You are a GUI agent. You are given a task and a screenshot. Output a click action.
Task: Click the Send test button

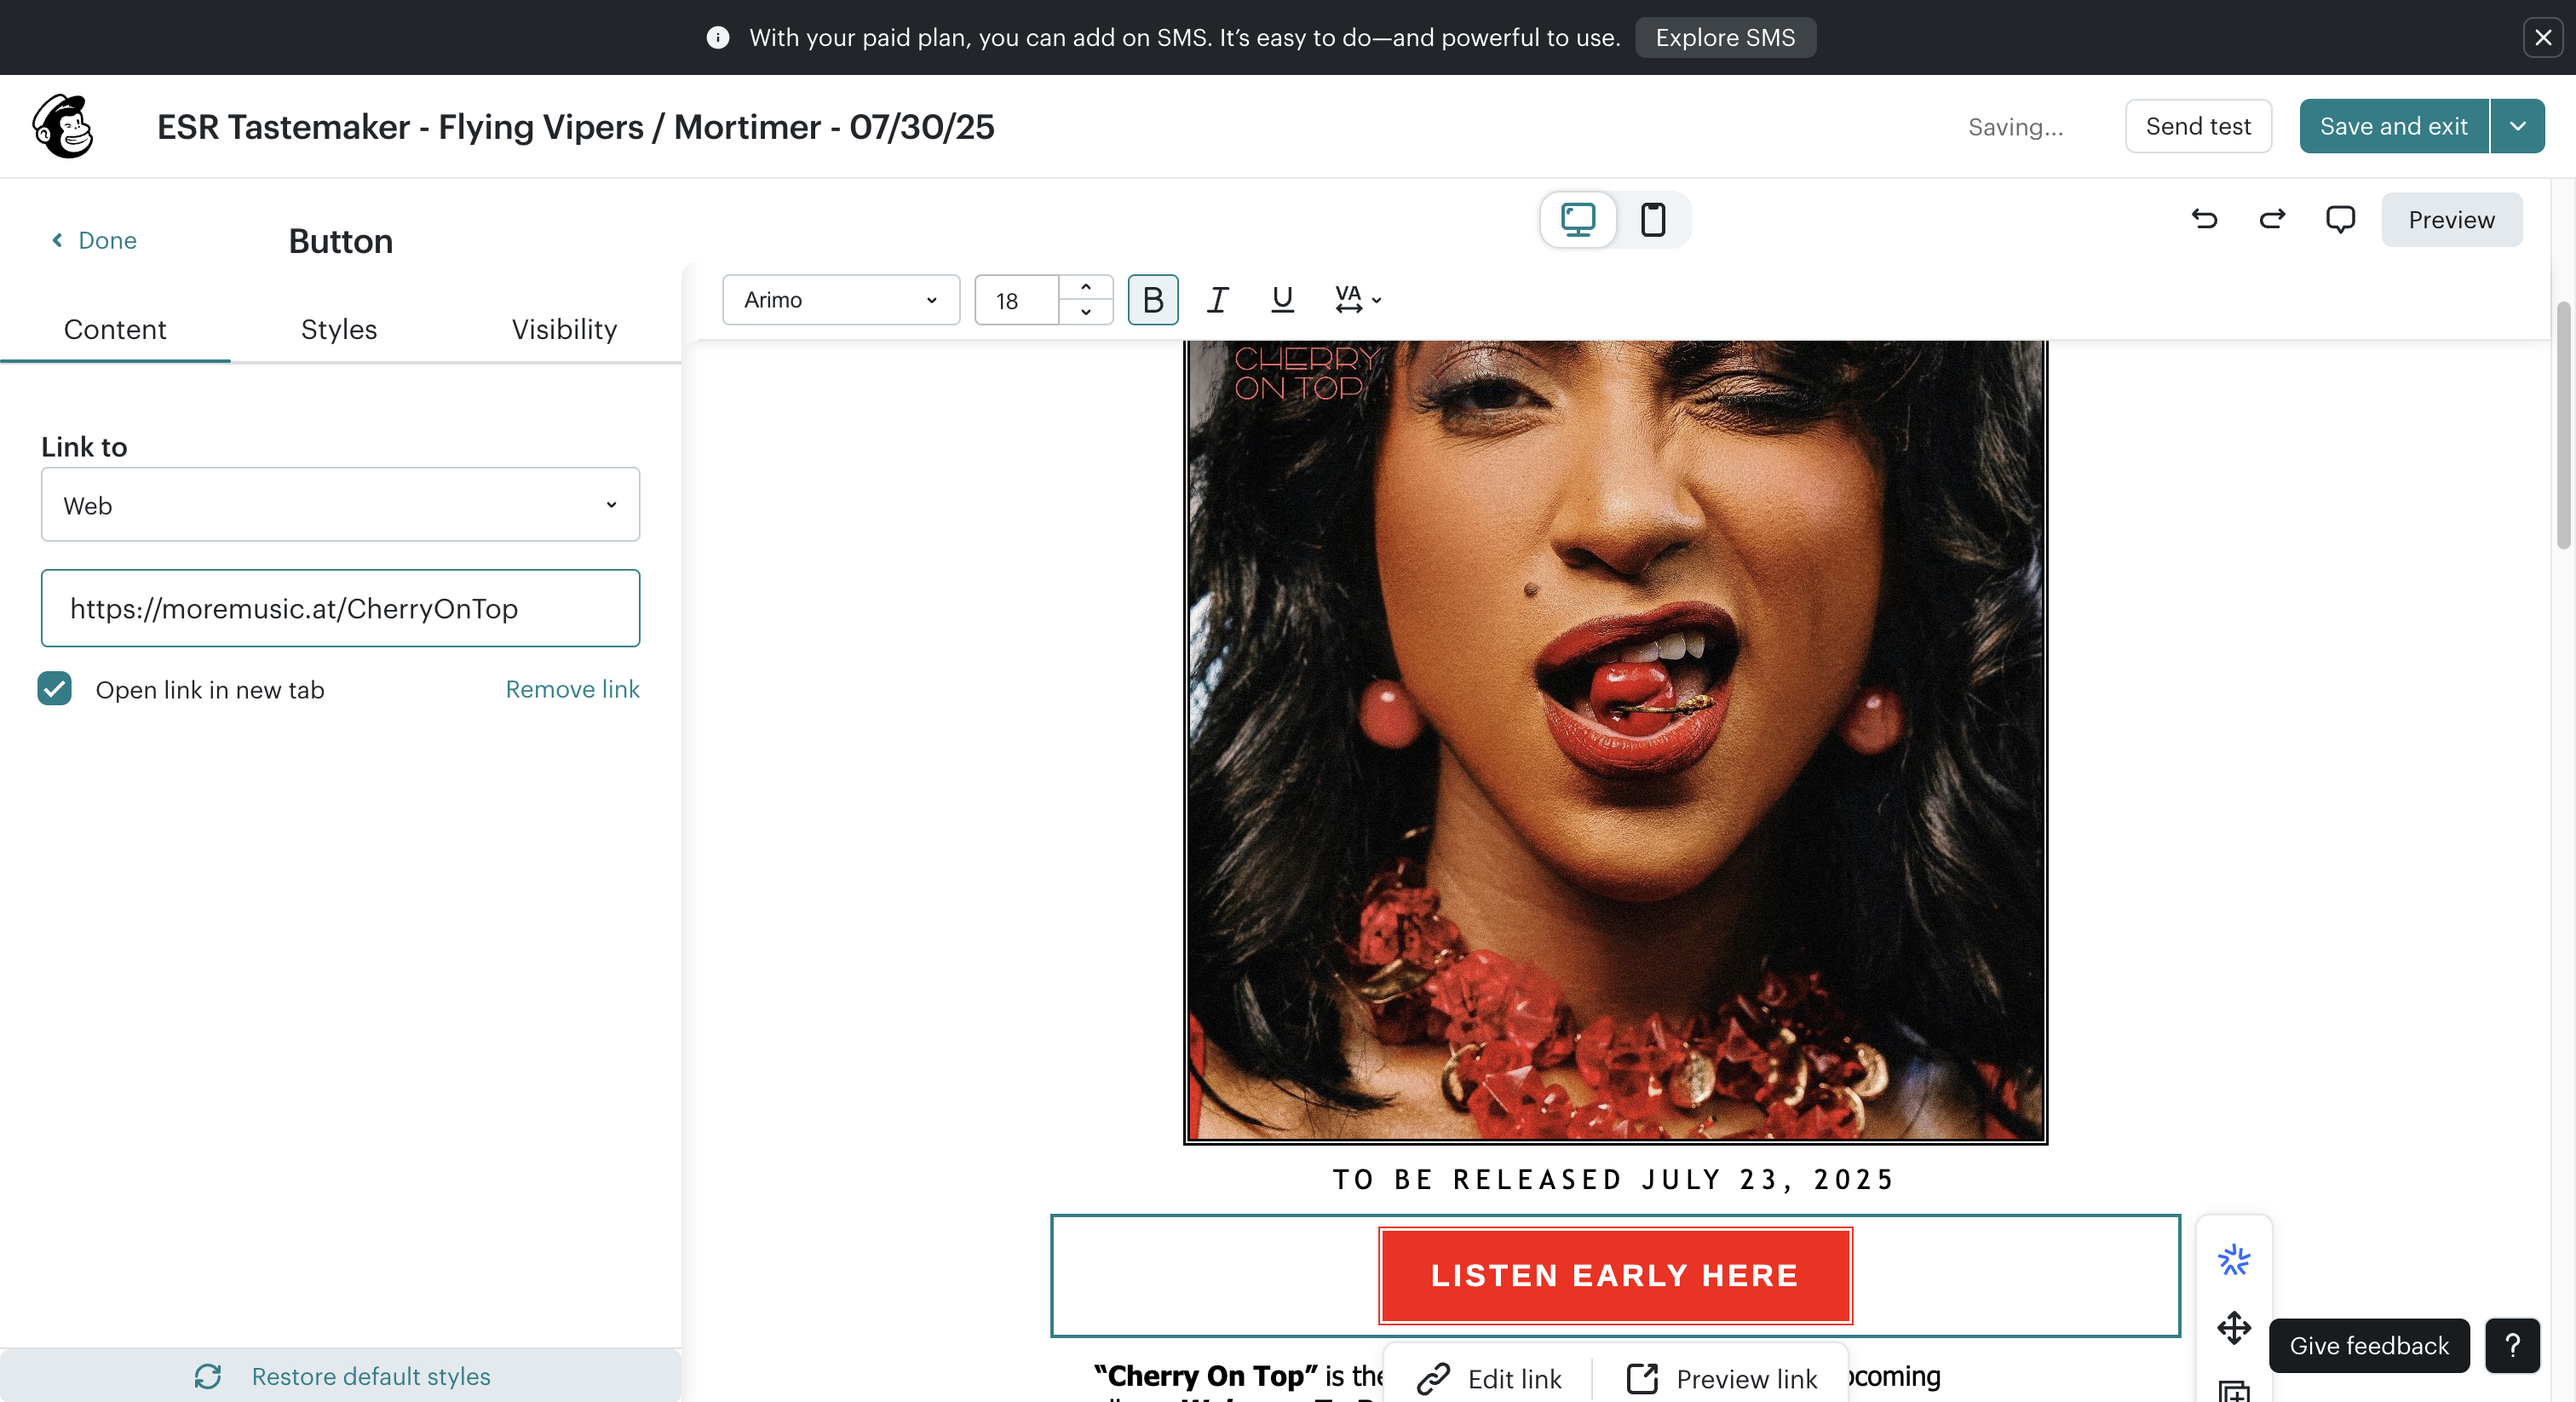(x=2198, y=126)
